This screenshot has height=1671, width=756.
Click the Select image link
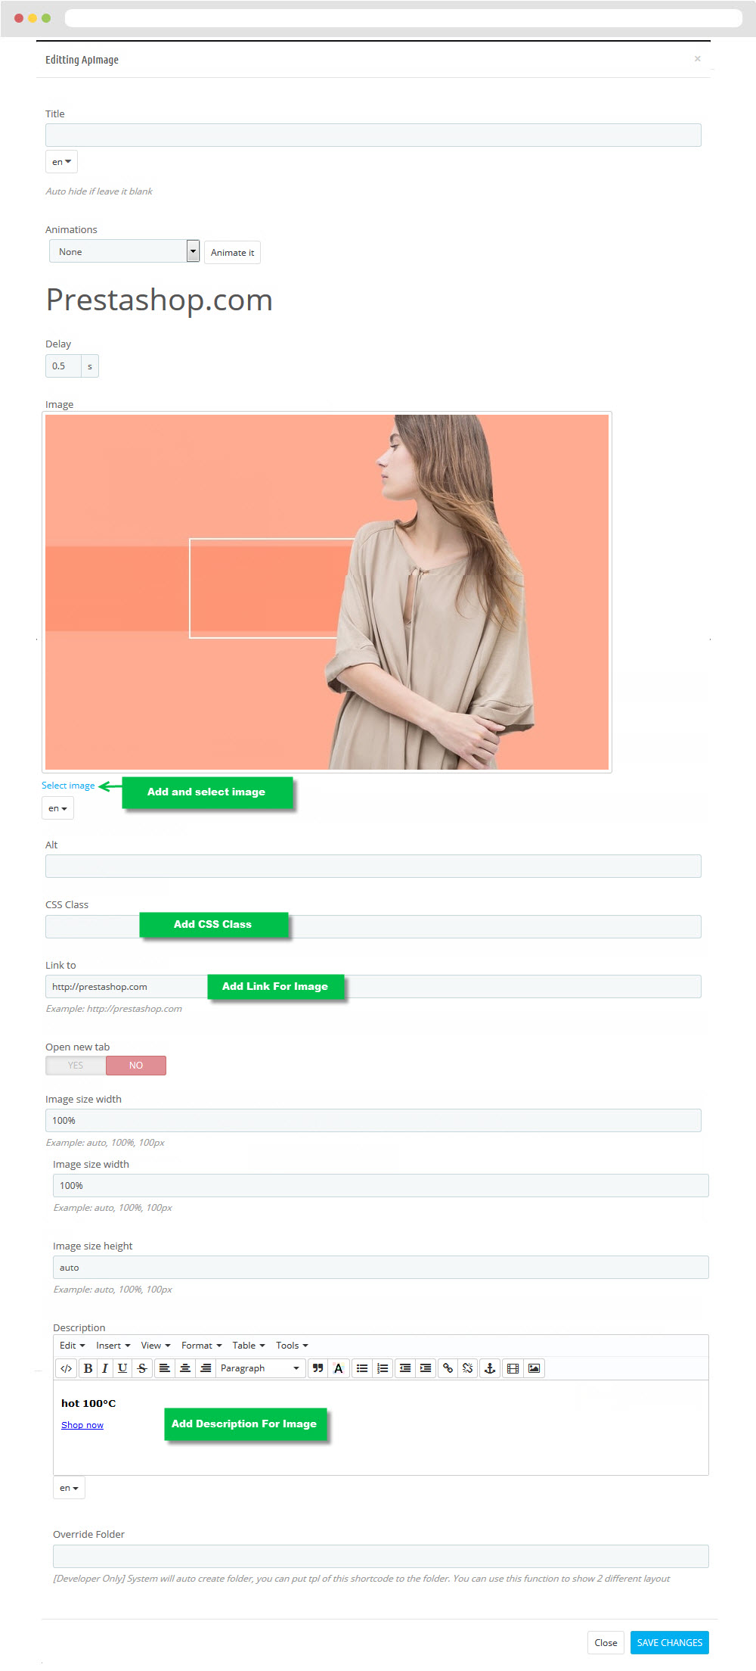coord(68,786)
